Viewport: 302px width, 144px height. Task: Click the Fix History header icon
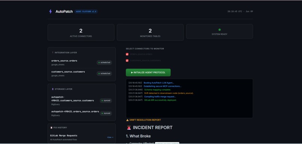click(x=51, y=128)
